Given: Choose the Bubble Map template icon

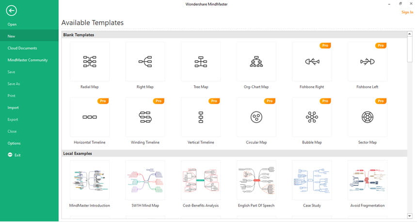Looking at the screenshot, I should click(x=312, y=117).
